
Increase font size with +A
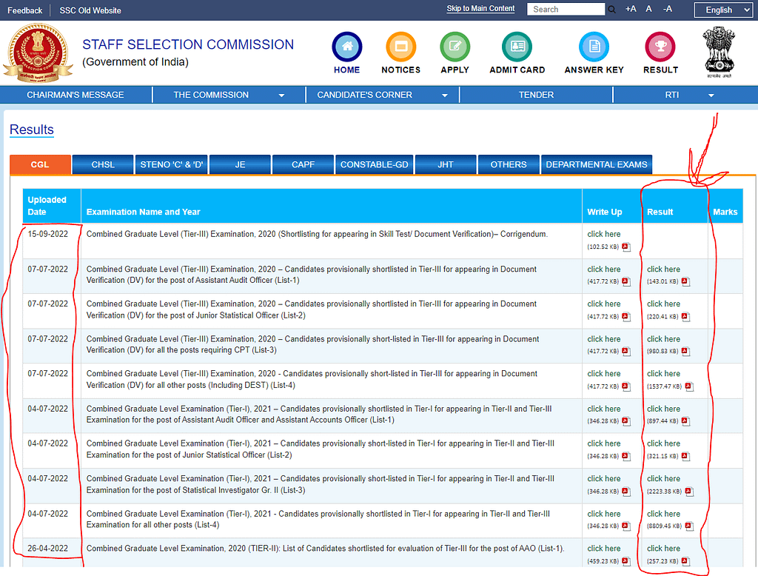pyautogui.click(x=631, y=9)
